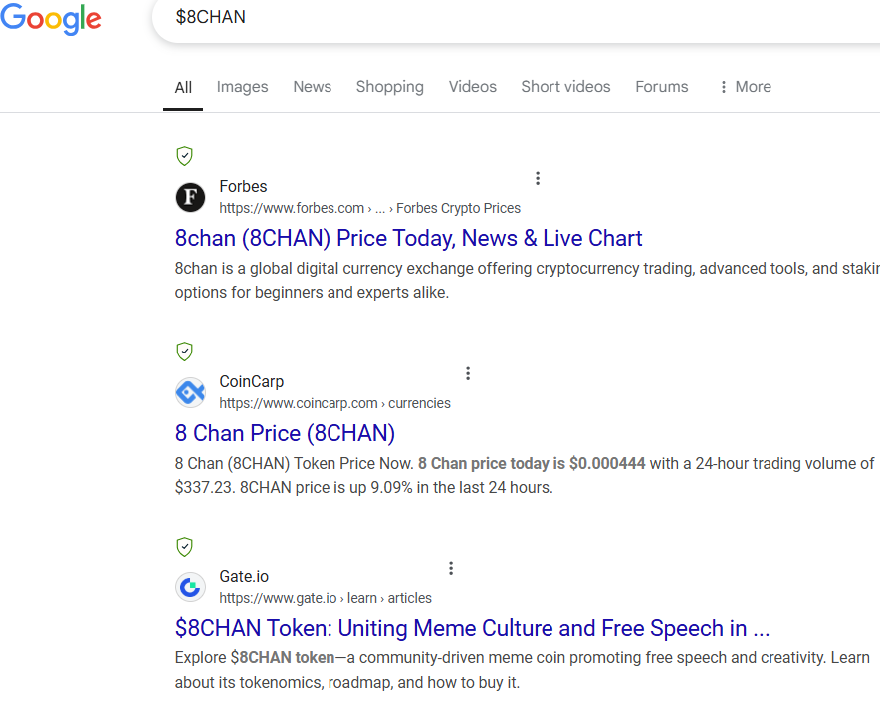Image resolution: width=880 pixels, height=705 pixels.
Task: Open the News tab
Action: point(312,87)
